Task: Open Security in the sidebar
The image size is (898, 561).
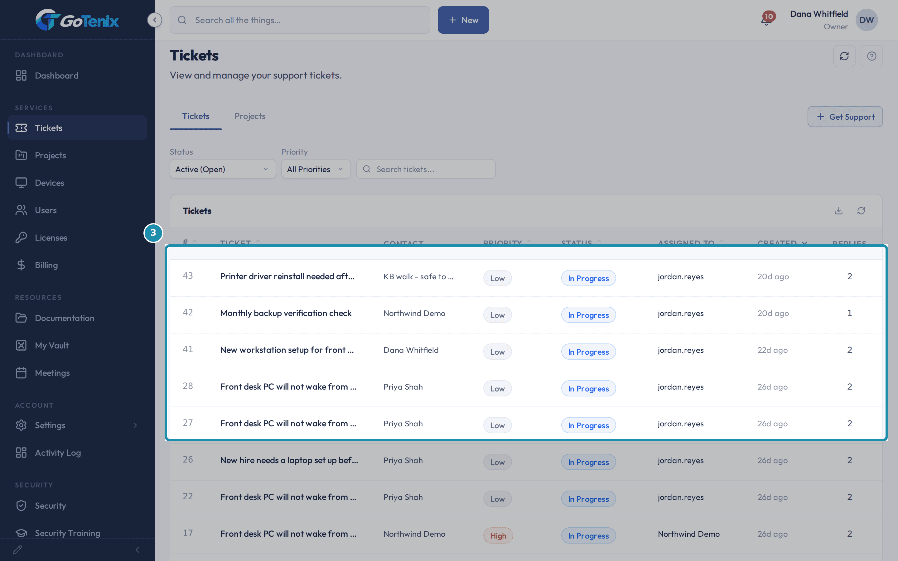Action: pyautogui.click(x=77, y=506)
